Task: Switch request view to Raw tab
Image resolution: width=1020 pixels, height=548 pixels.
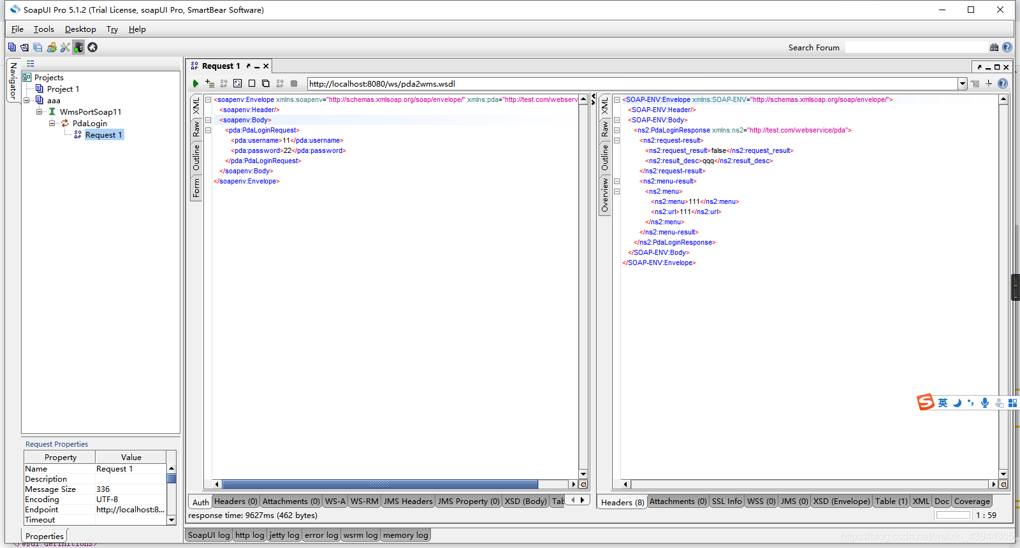Action: tap(196, 129)
